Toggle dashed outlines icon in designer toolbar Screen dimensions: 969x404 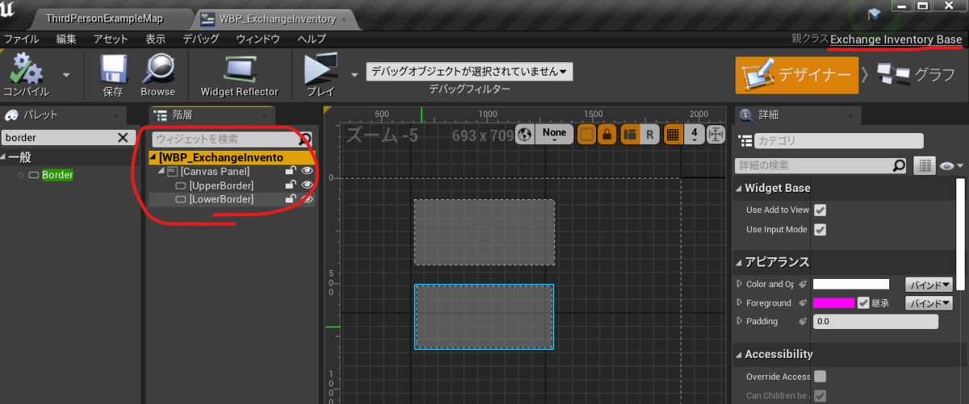click(587, 135)
